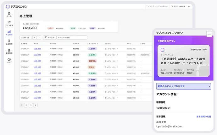Click the t.yamada@mail.com email address
Screen dimensions: 217x135
[x=169, y=126]
